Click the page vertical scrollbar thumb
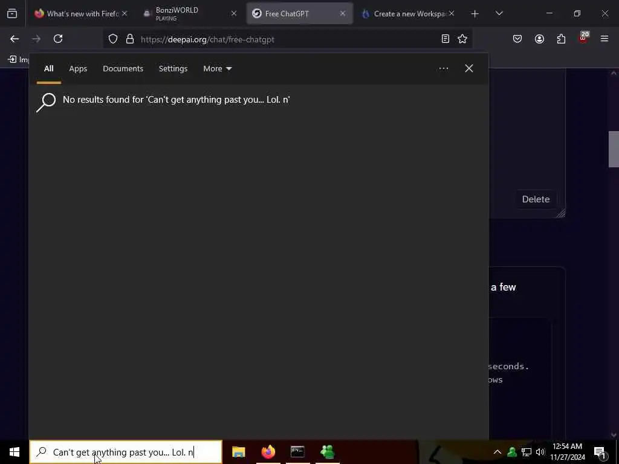The height and width of the screenshot is (464, 619). tap(614, 149)
